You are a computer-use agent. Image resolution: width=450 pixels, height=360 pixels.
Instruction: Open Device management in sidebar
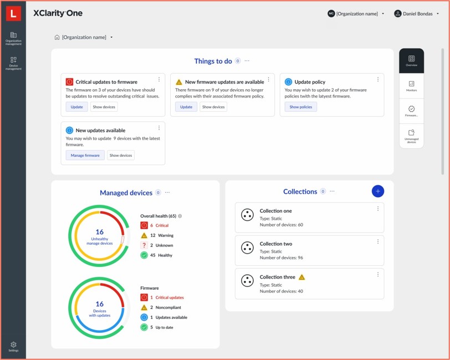pos(13,63)
